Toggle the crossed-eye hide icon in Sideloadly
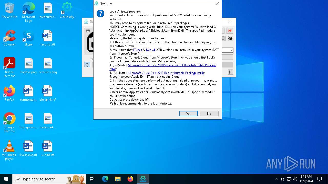Viewport: 328px width, 184px height. 230,38
